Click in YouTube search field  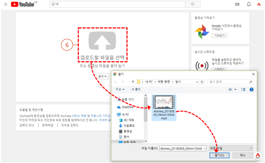coord(117,4)
